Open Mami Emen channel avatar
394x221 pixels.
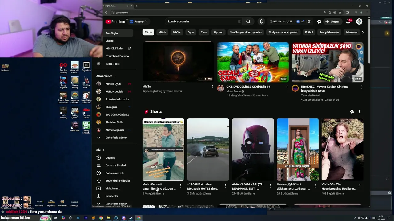[x=220, y=88]
